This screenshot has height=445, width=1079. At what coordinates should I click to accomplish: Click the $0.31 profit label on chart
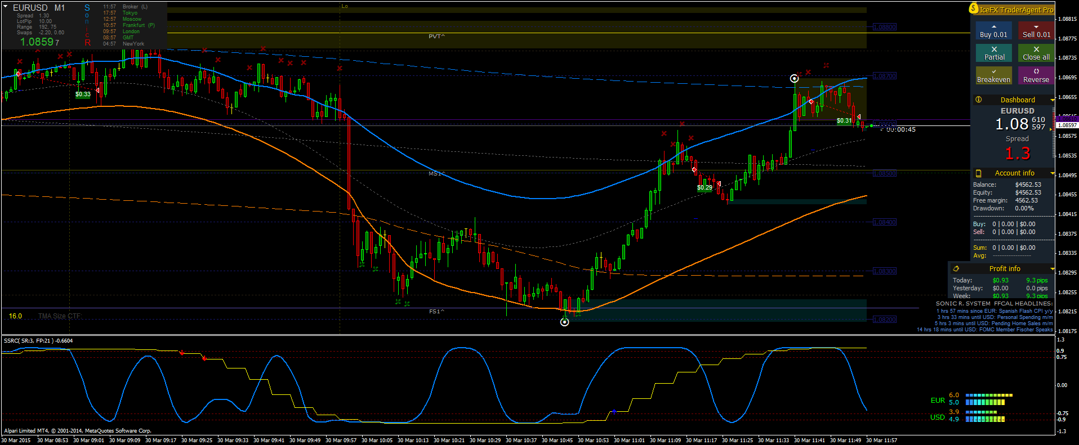tap(844, 120)
